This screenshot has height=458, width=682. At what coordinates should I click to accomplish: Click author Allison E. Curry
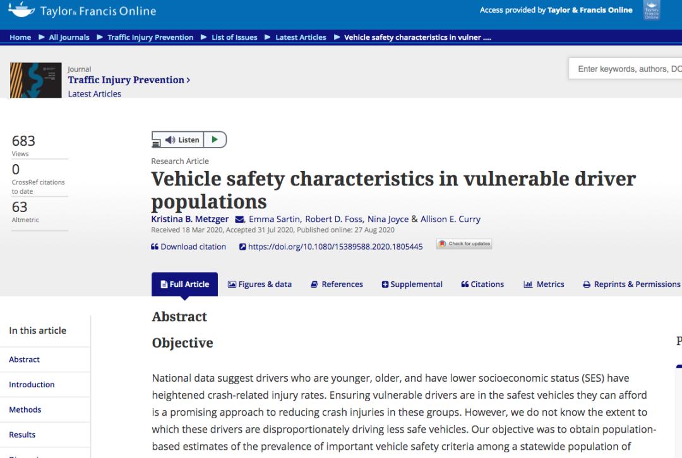(x=450, y=220)
